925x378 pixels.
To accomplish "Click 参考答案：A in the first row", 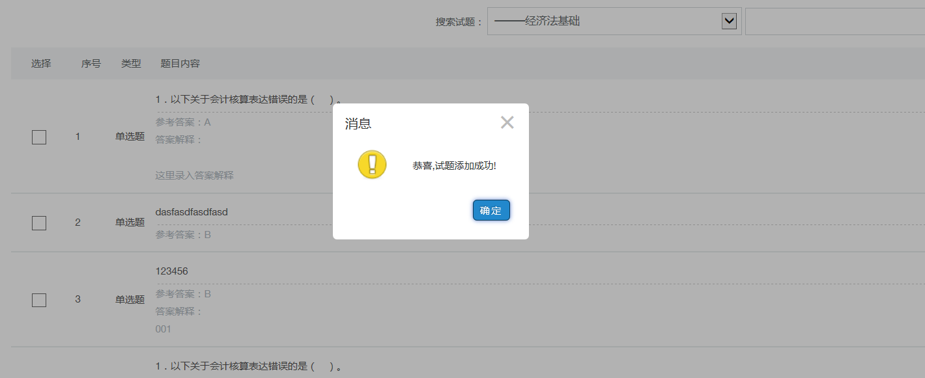I will [x=183, y=122].
